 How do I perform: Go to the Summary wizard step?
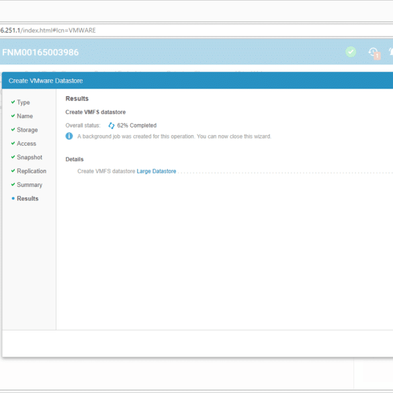tap(30, 185)
